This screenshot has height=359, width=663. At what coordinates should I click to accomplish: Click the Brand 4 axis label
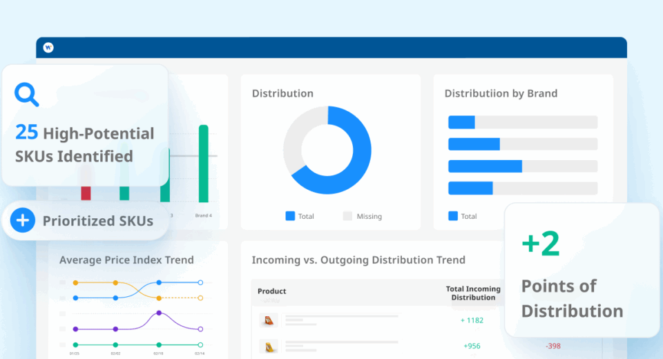203,215
